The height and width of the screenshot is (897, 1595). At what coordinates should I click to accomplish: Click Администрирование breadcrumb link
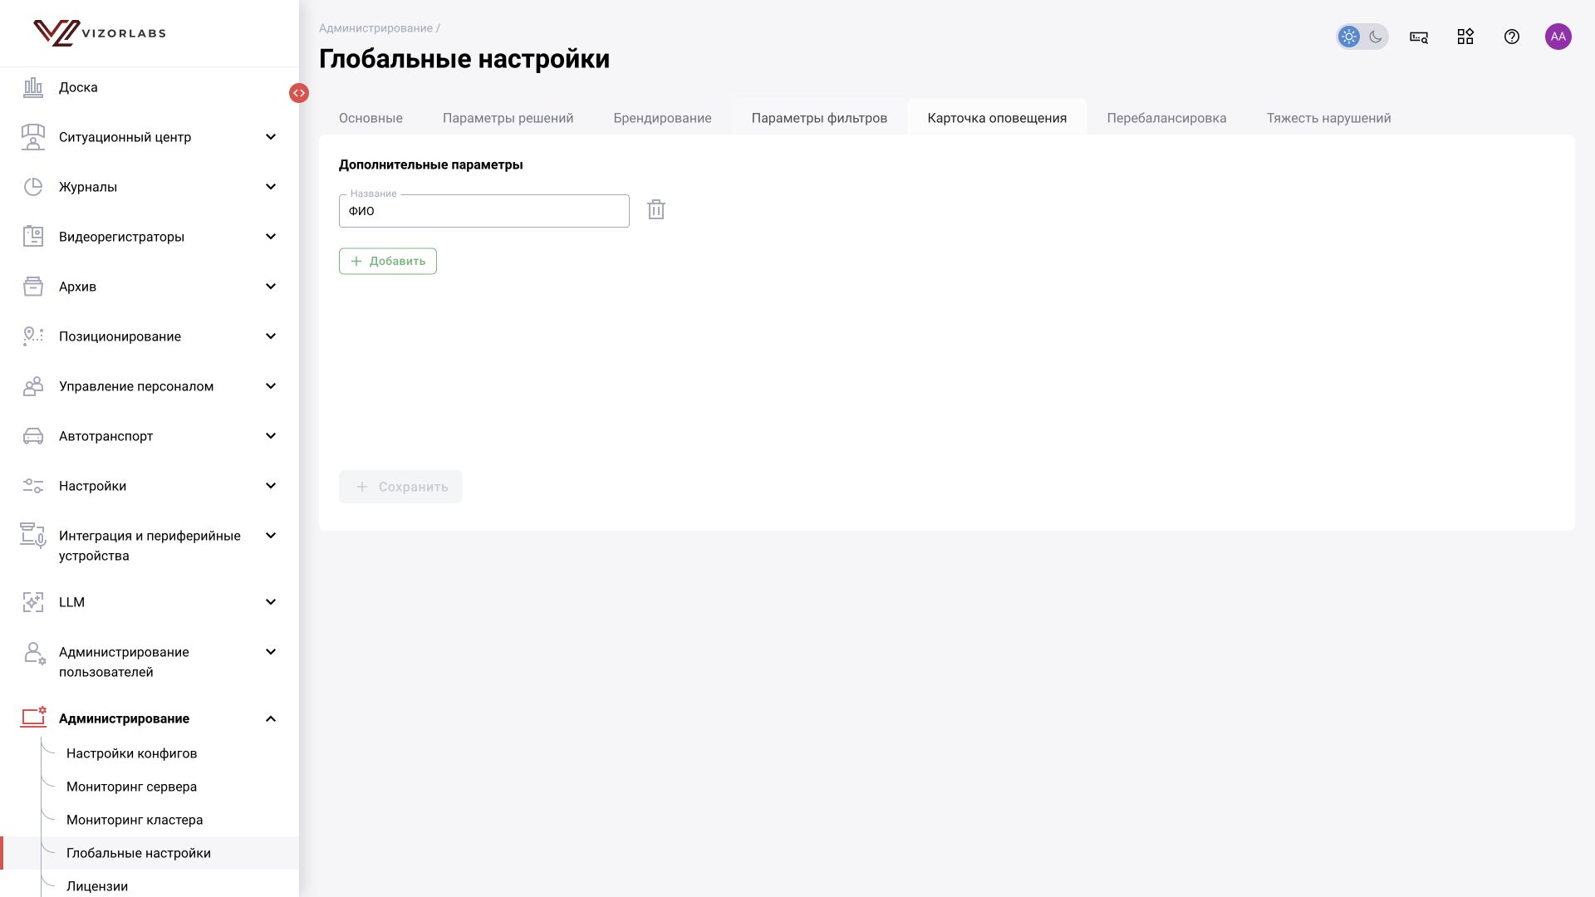click(x=375, y=28)
